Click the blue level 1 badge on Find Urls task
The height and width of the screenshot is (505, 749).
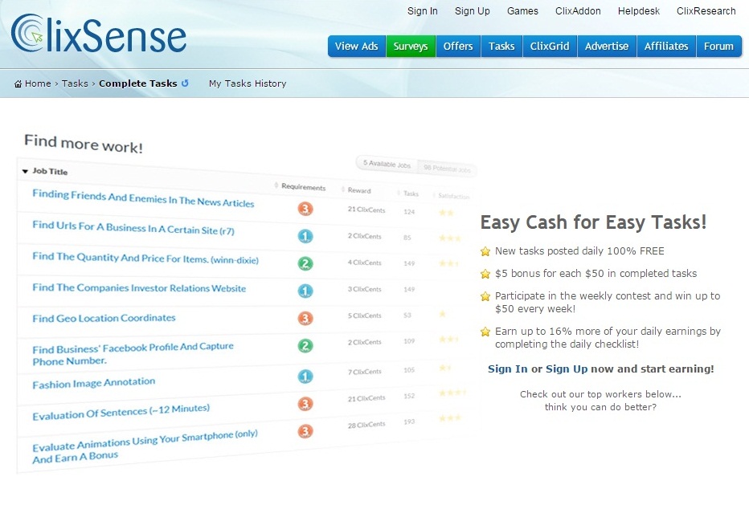click(305, 236)
